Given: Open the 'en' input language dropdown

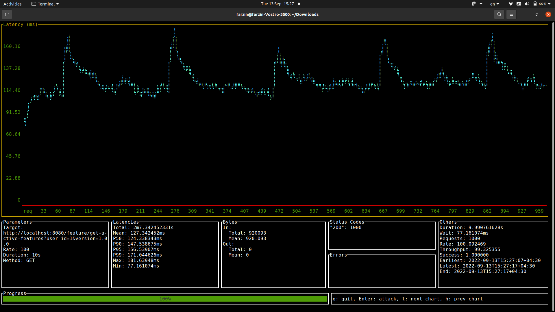Looking at the screenshot, I should (495, 4).
